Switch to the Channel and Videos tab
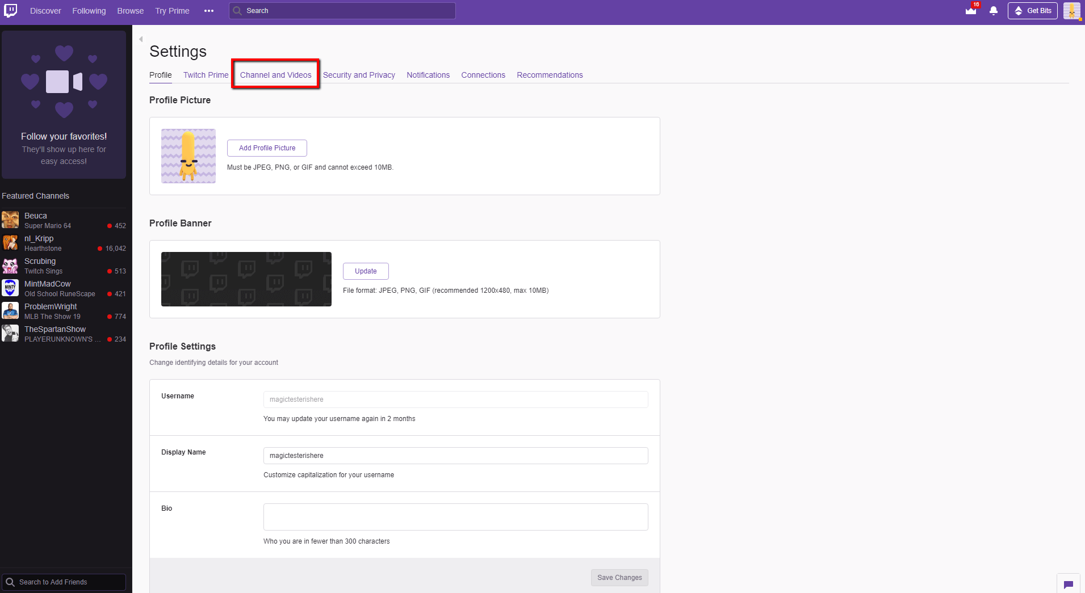Image resolution: width=1085 pixels, height=593 pixels. tap(275, 74)
